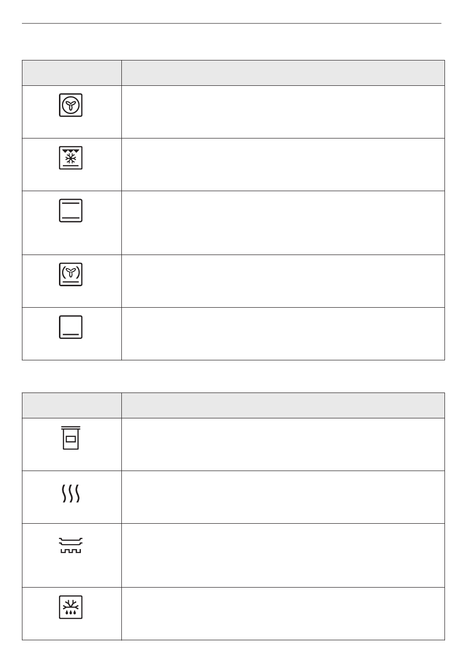Screen dimensions: 463x670
Task: Select the preserving jar icon
Action: point(71,437)
